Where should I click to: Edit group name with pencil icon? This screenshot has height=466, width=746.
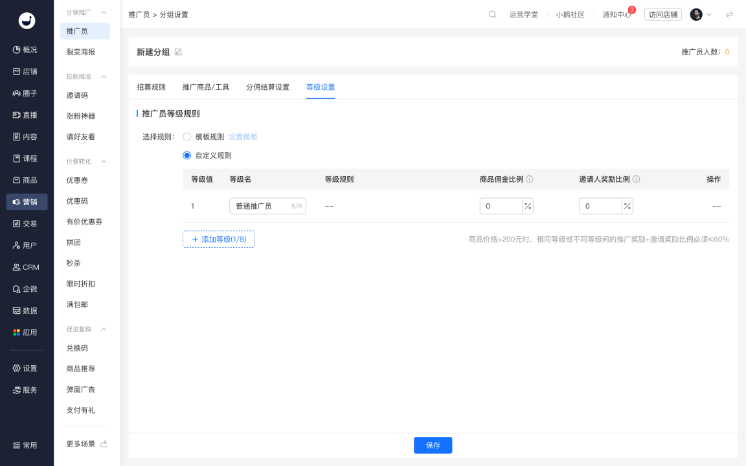[x=179, y=52]
